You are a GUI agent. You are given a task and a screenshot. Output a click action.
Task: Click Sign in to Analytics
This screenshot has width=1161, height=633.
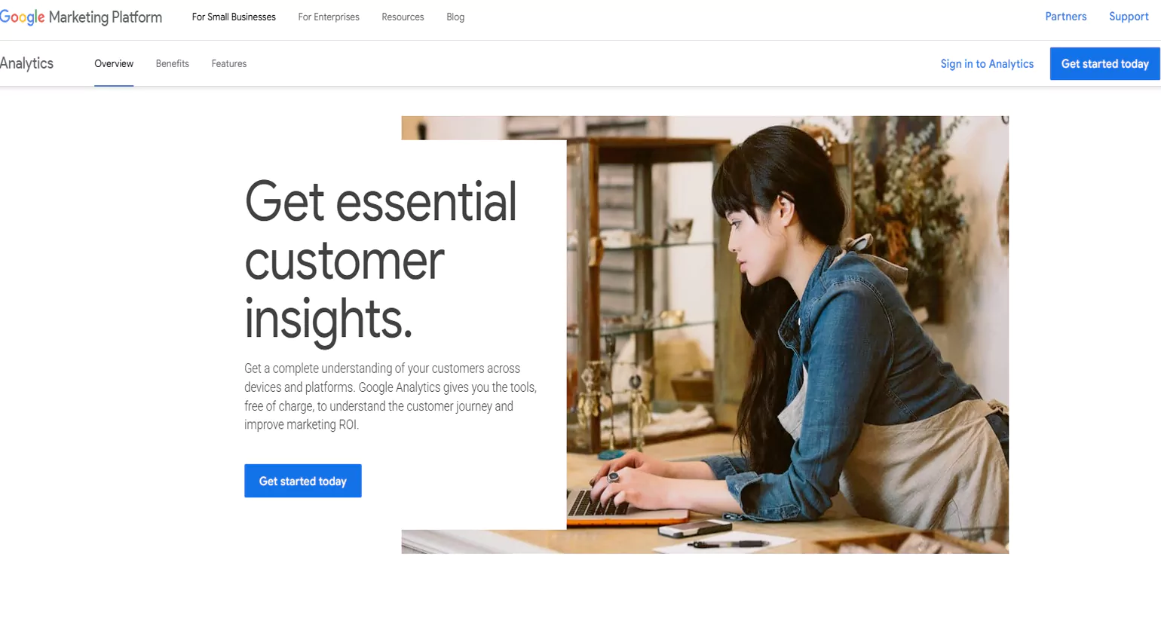pyautogui.click(x=987, y=64)
